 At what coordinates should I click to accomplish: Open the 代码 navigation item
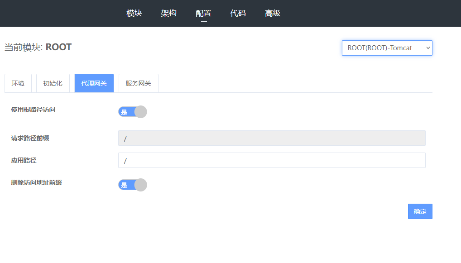pos(238,13)
